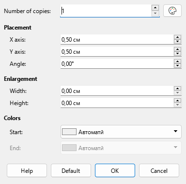Reset values with the Default button
The width and height of the screenshot is (186, 184).
(x=71, y=170)
